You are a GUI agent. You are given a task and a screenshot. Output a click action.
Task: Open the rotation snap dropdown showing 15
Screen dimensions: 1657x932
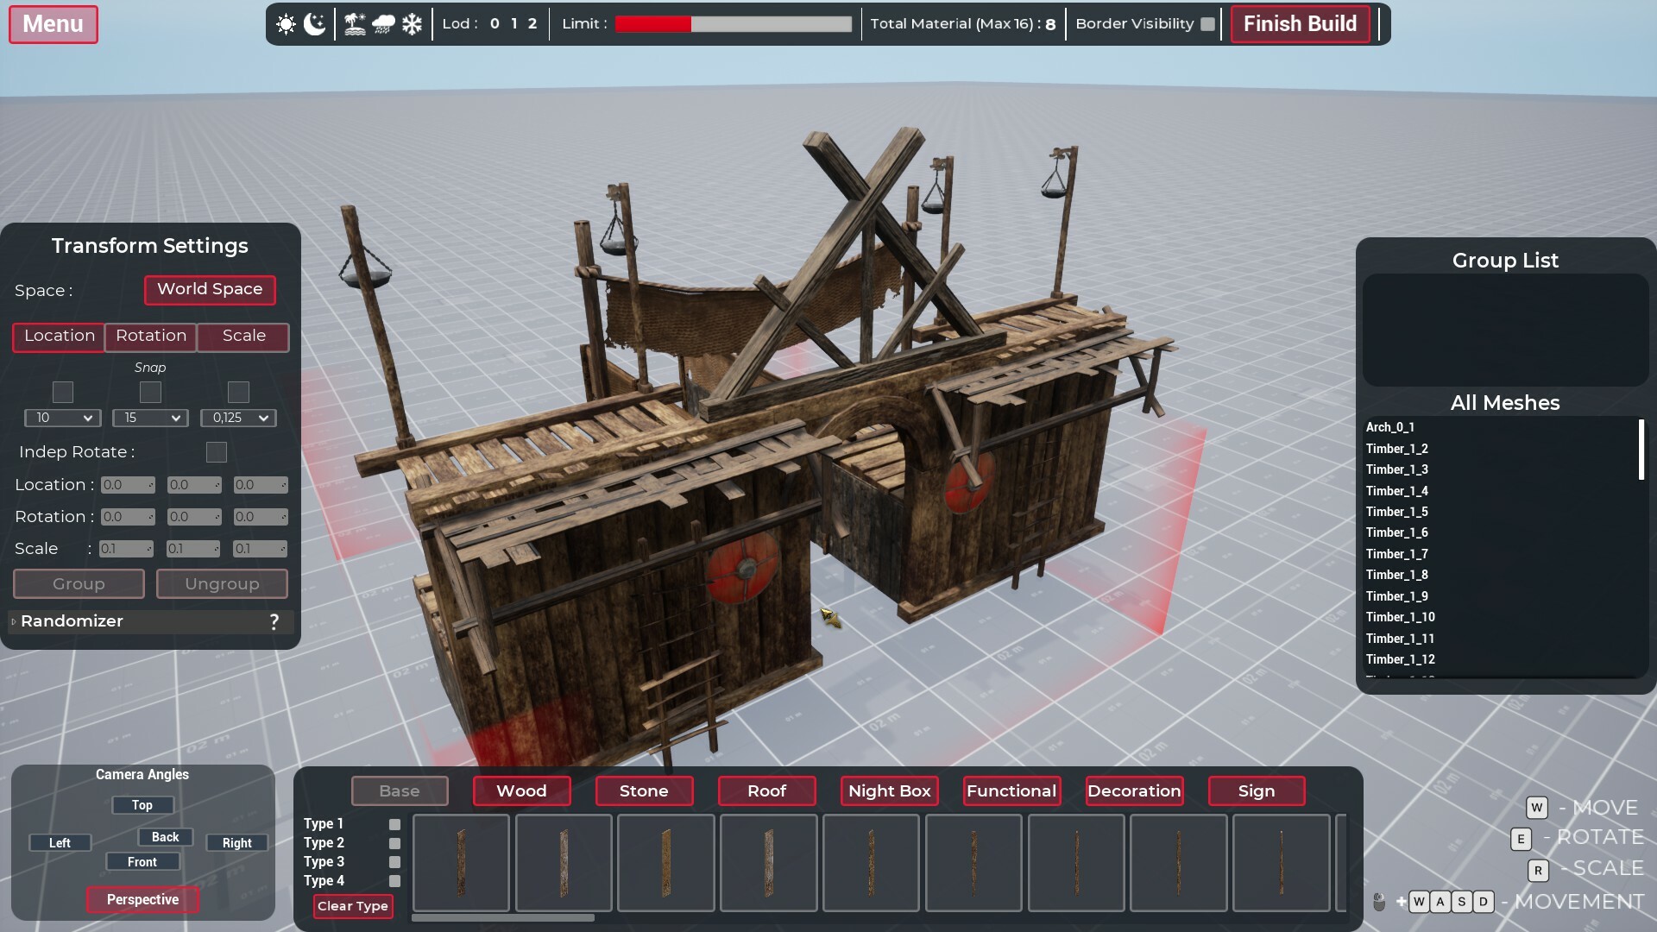pyautogui.click(x=150, y=418)
